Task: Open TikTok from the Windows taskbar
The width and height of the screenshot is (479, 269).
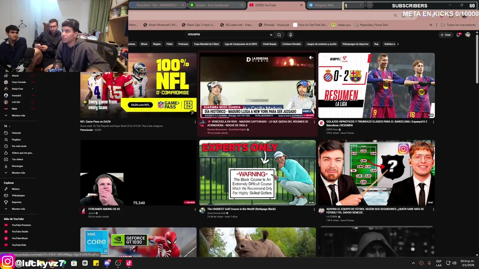Action: (x=129, y=263)
